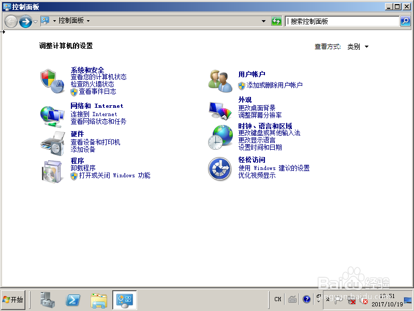414x311 pixels.
Task: Click 调整屏幕分辨率 link
Action: pyautogui.click(x=260, y=115)
